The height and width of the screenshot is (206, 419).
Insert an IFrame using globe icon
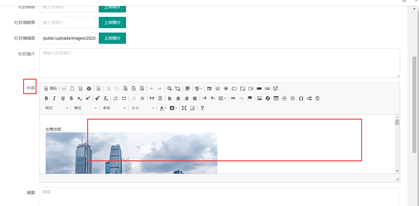(x=318, y=98)
